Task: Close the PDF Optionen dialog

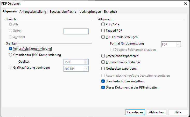Action: tap(185, 4)
